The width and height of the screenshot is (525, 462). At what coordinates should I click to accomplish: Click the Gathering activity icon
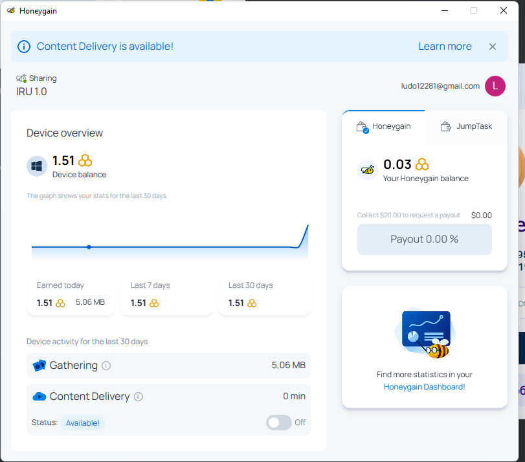point(39,366)
